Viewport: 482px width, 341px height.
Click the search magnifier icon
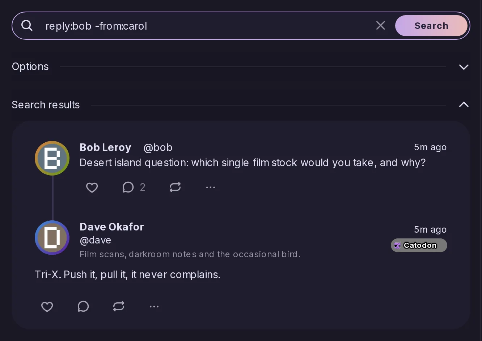[27, 26]
